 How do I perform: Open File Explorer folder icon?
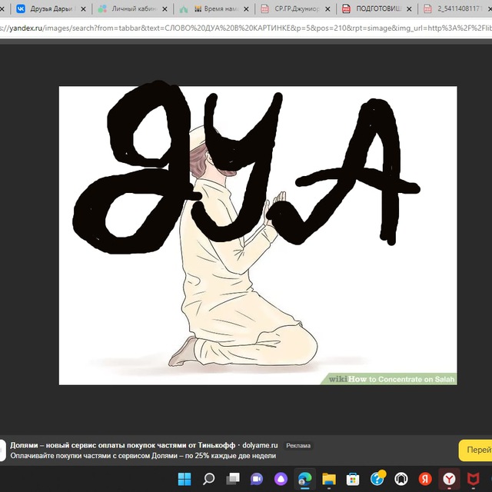tap(329, 479)
